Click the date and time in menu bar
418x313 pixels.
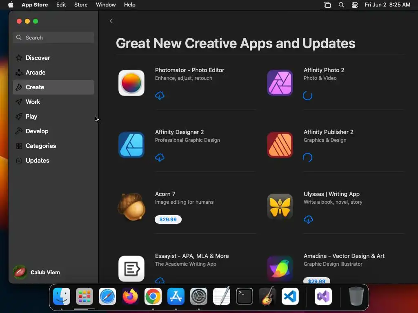pos(387,5)
